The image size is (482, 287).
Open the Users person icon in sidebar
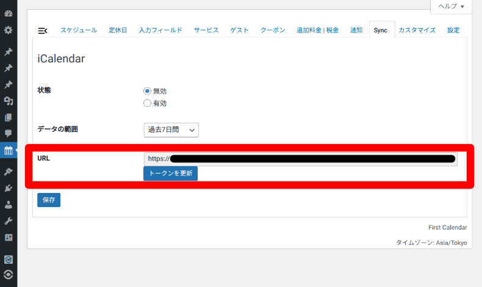coord(9,205)
